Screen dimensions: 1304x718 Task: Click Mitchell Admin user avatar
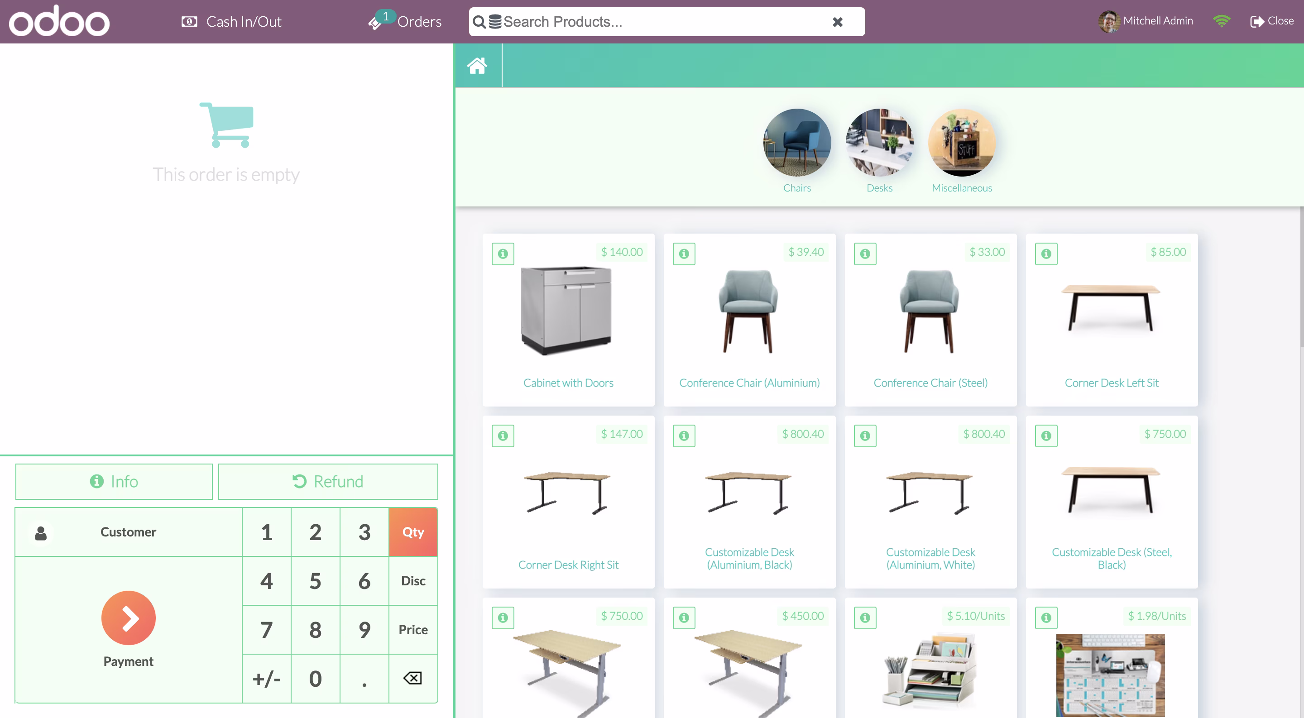(1108, 21)
